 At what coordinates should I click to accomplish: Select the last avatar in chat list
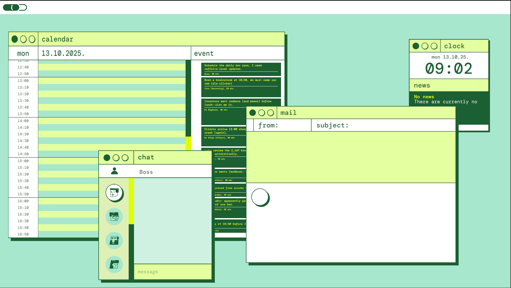(x=114, y=264)
